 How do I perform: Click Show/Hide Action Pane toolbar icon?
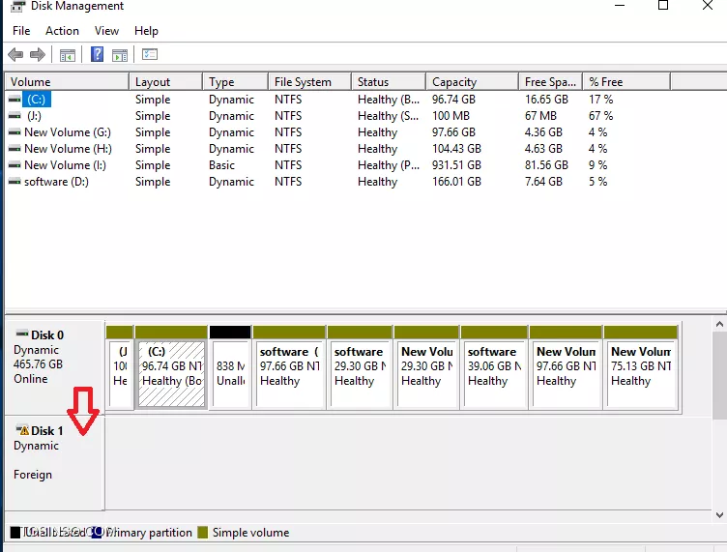coord(120,55)
